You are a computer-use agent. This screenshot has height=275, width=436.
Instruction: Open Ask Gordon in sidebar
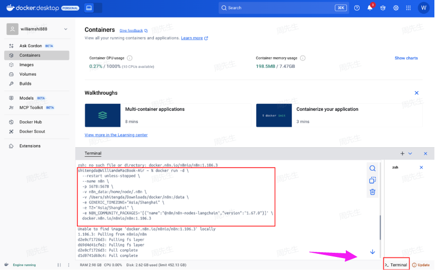click(37, 46)
